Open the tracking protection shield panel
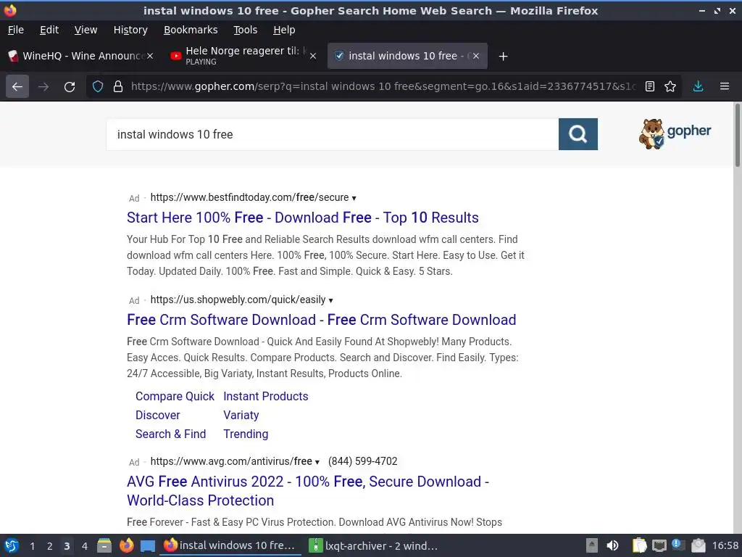Image resolution: width=742 pixels, height=557 pixels. [x=98, y=87]
